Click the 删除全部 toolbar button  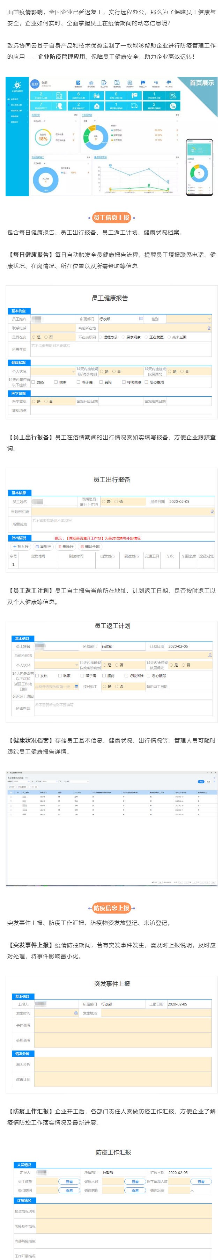tap(89, 546)
